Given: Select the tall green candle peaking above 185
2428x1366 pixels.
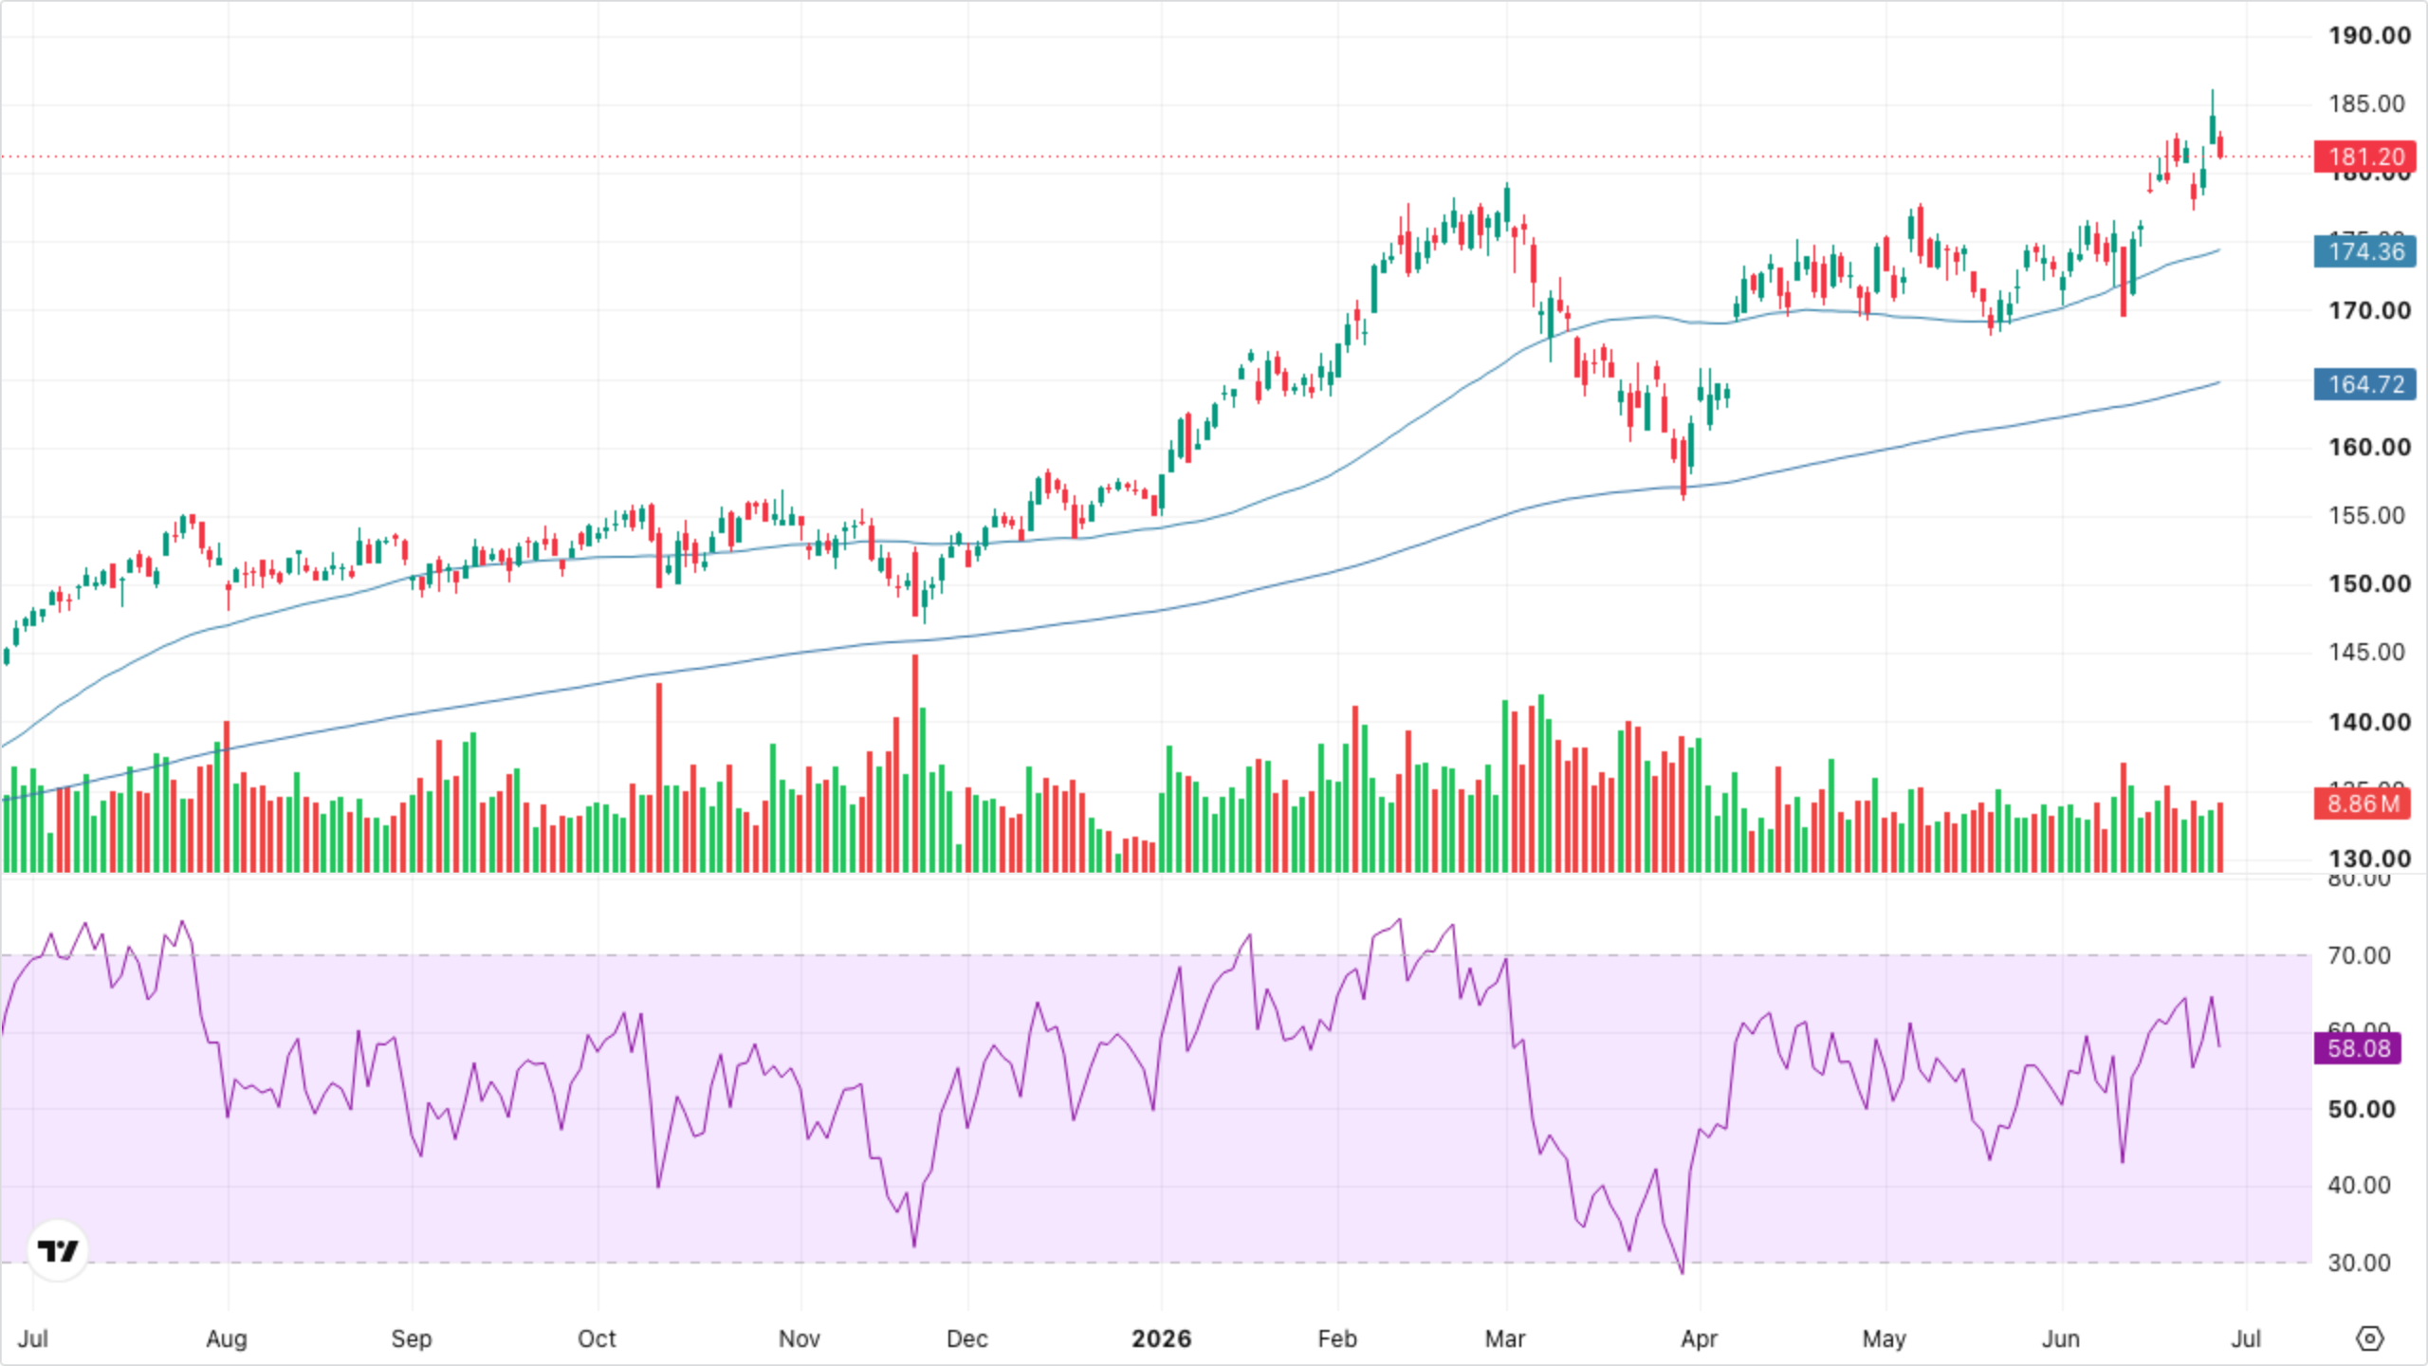Looking at the screenshot, I should [2213, 118].
